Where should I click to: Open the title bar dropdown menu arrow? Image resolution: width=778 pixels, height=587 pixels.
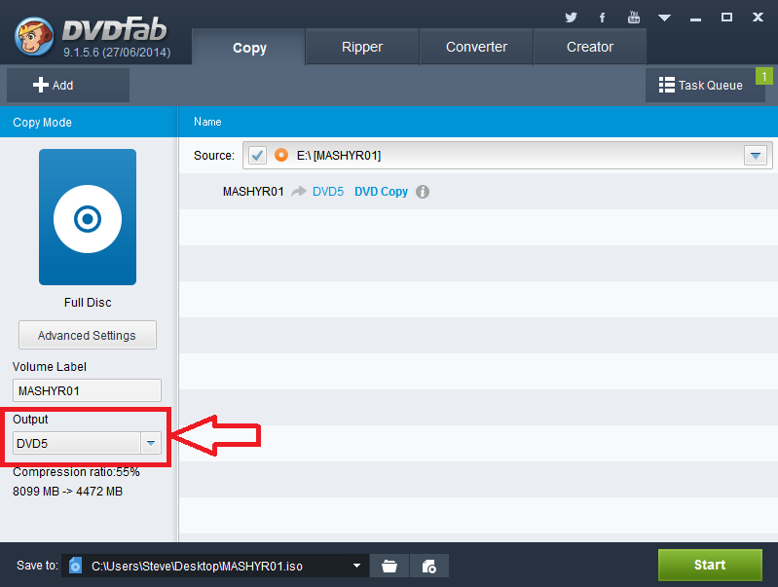coord(664,18)
